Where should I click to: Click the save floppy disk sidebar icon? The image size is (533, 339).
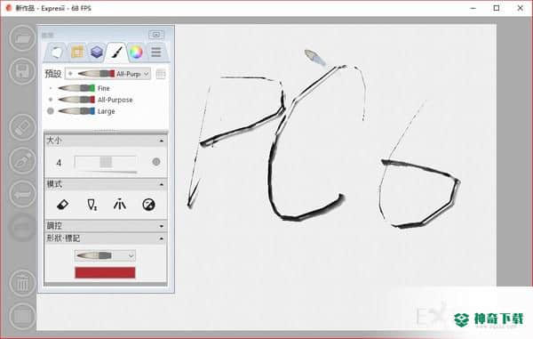22,71
